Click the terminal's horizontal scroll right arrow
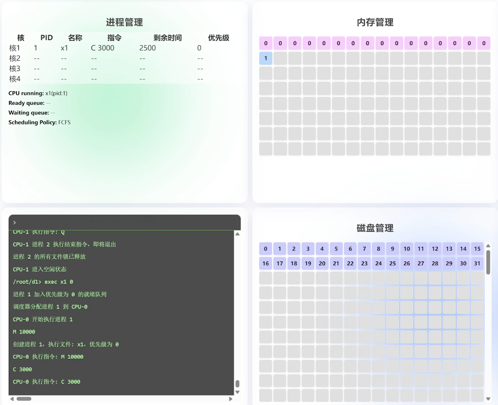The image size is (498, 405). (231, 399)
